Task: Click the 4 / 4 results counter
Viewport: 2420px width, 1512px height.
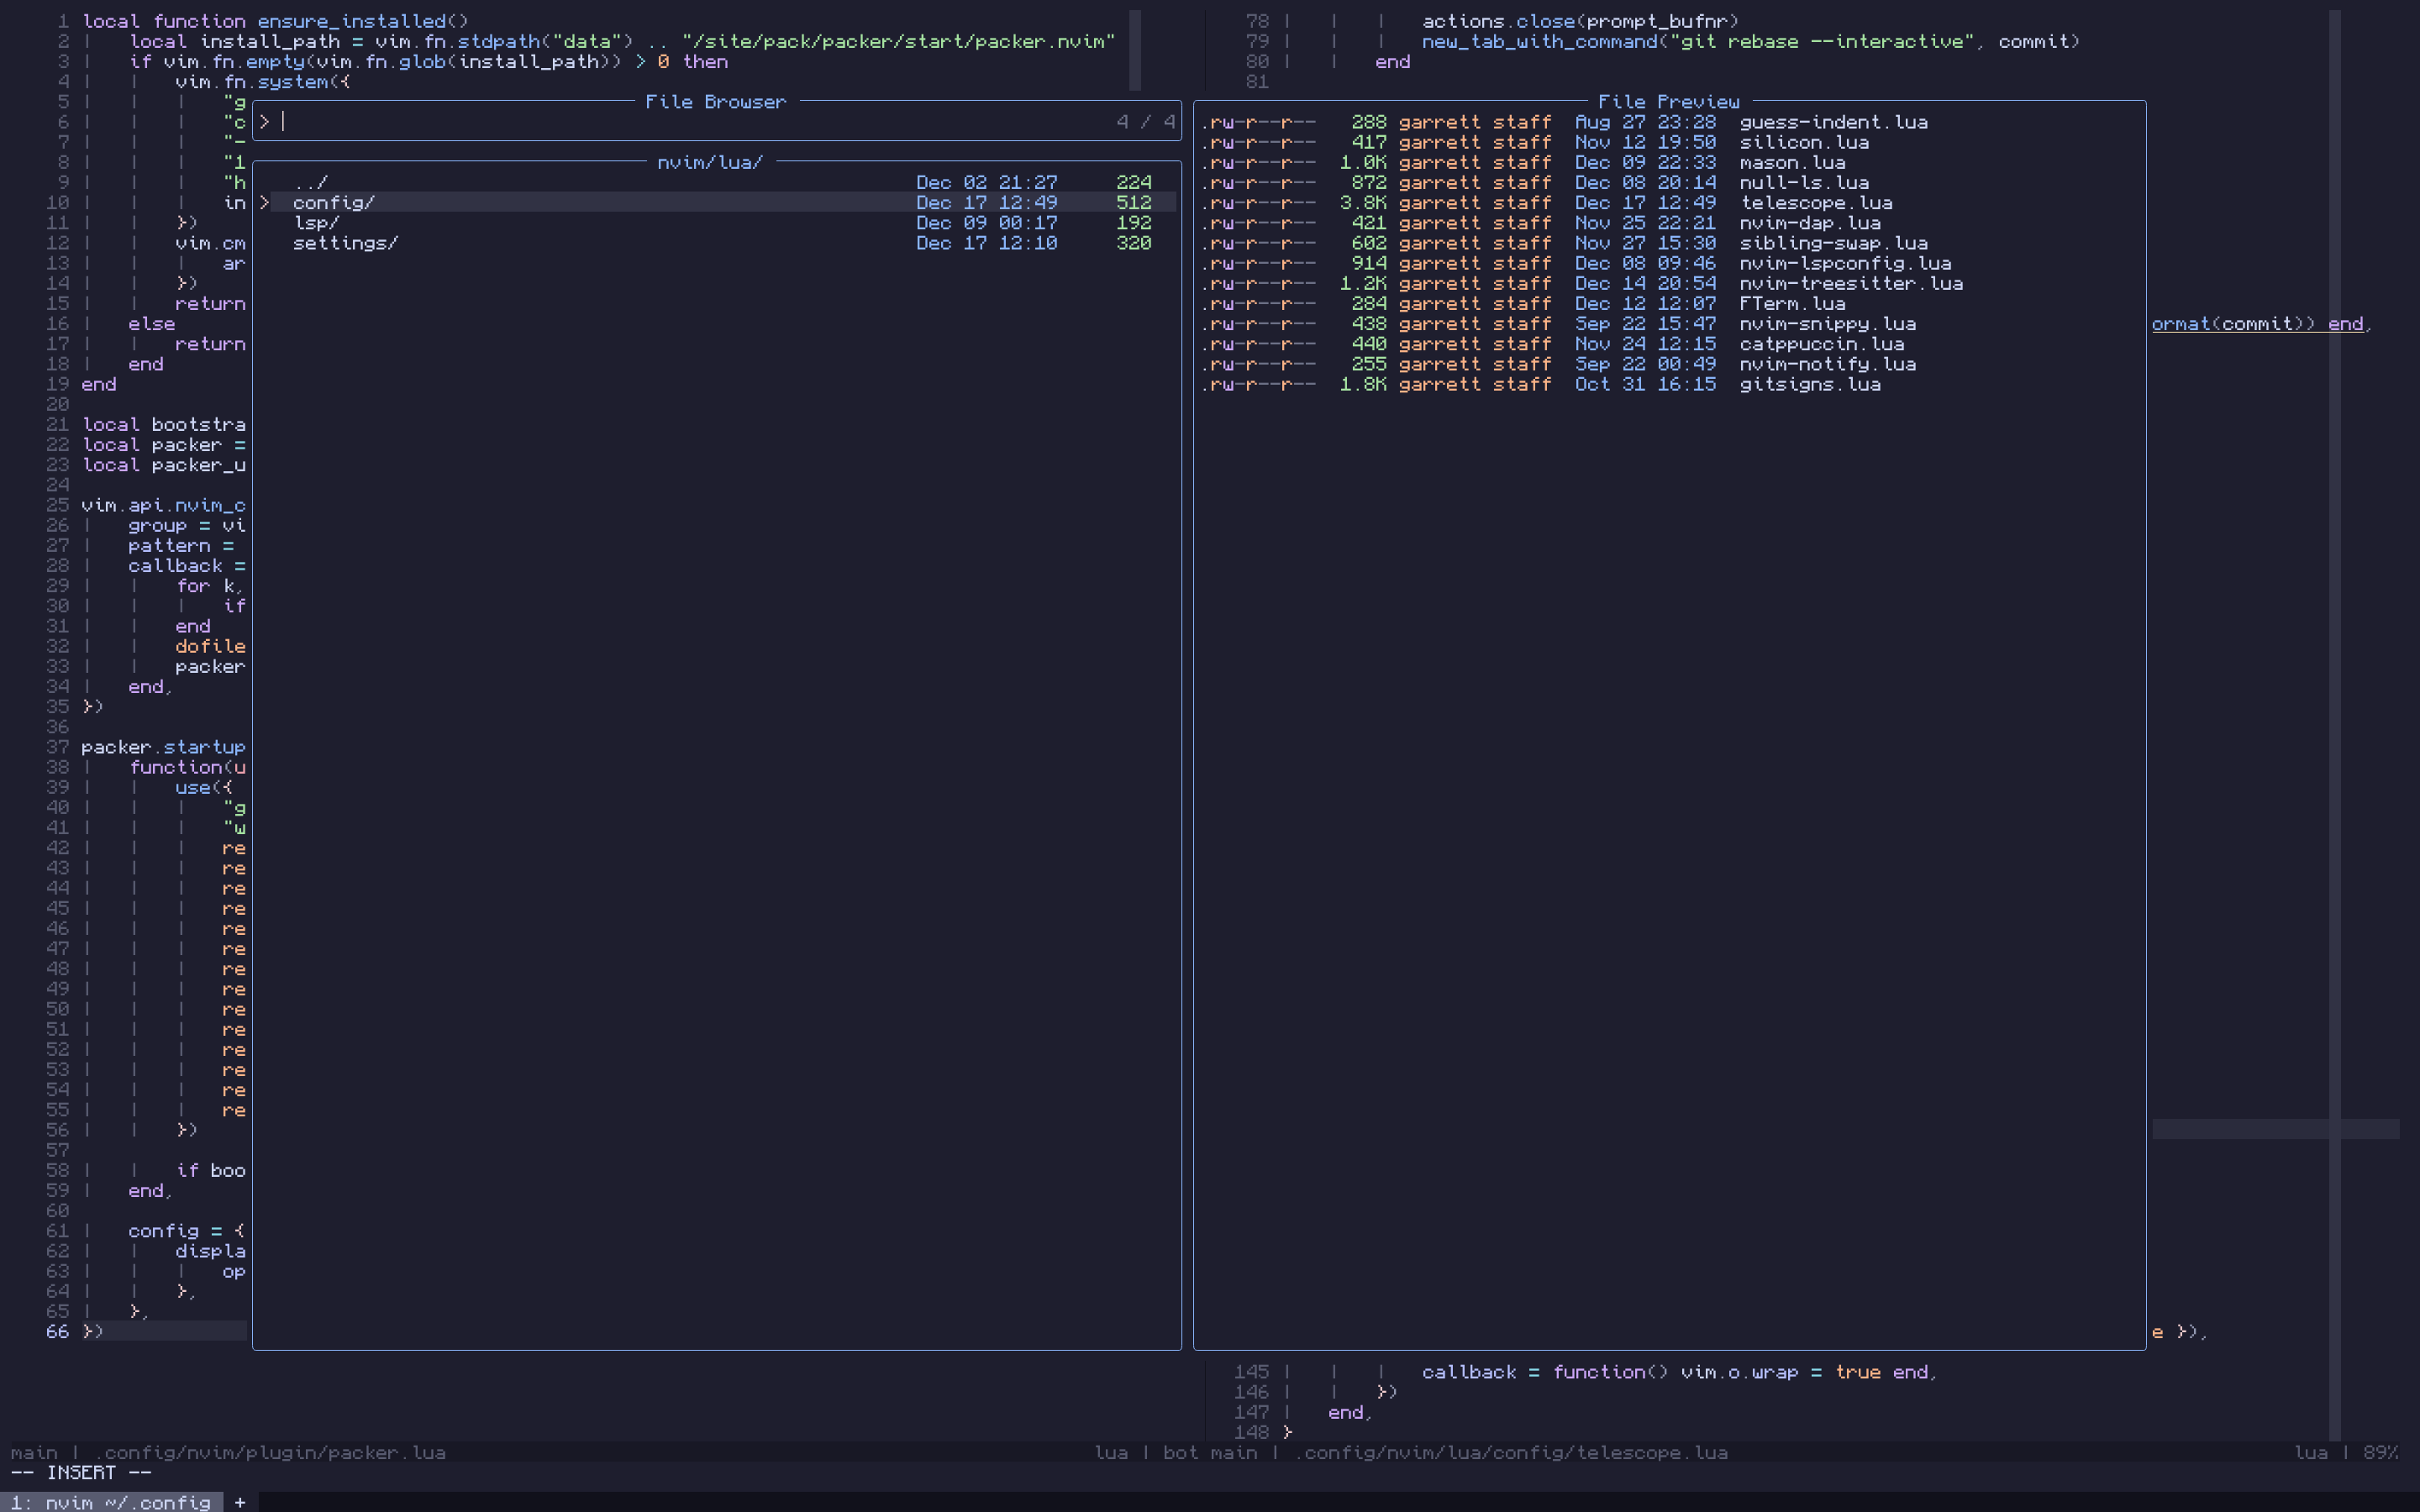Action: pos(1145,122)
